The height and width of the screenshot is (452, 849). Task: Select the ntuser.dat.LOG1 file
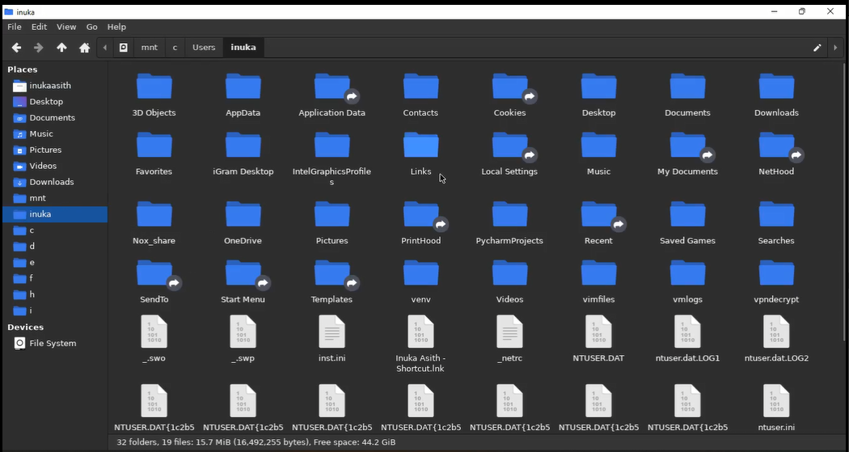(687, 340)
